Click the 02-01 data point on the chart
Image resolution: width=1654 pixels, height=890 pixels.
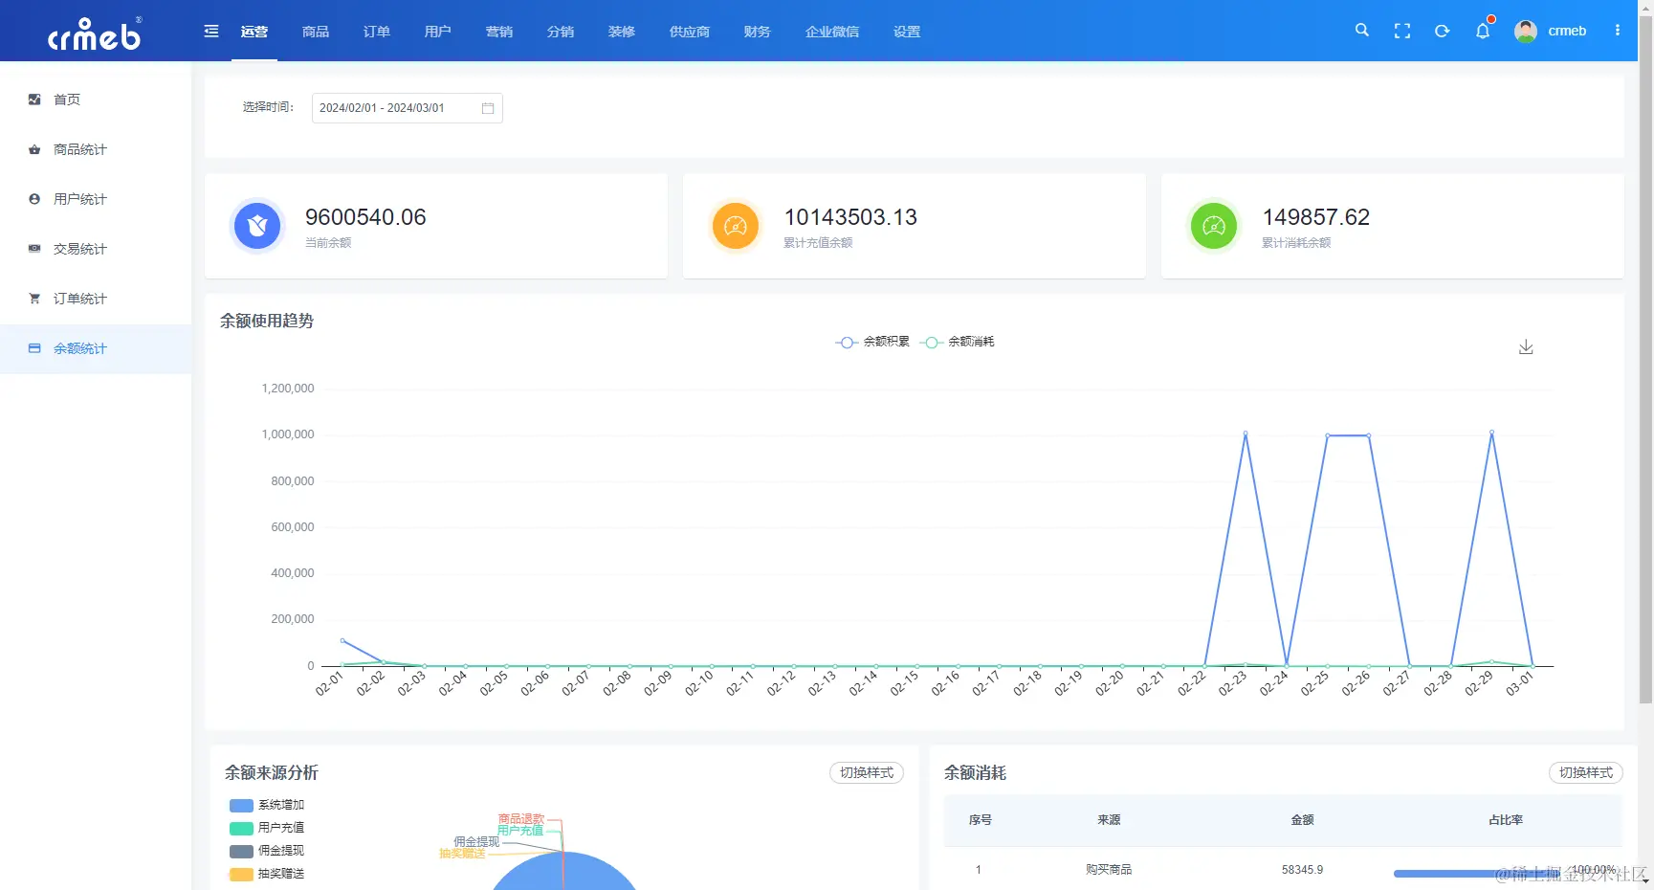342,640
